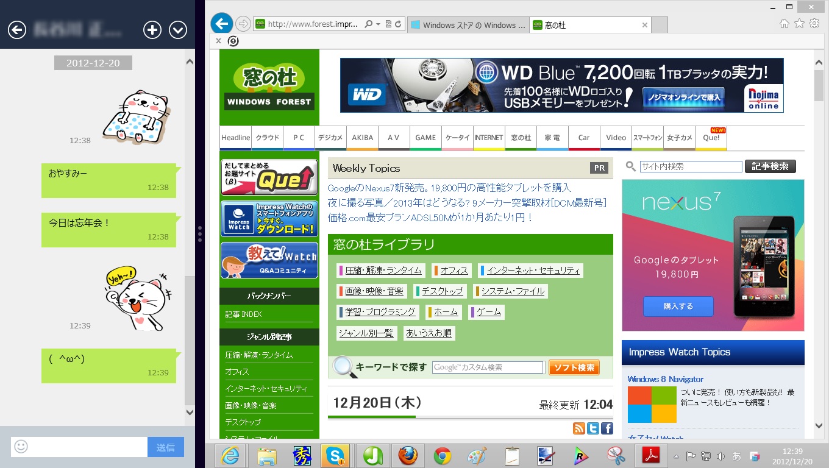829x468 pixels.
Task: Open the Google Nexus7 topic link
Action: click(x=449, y=188)
